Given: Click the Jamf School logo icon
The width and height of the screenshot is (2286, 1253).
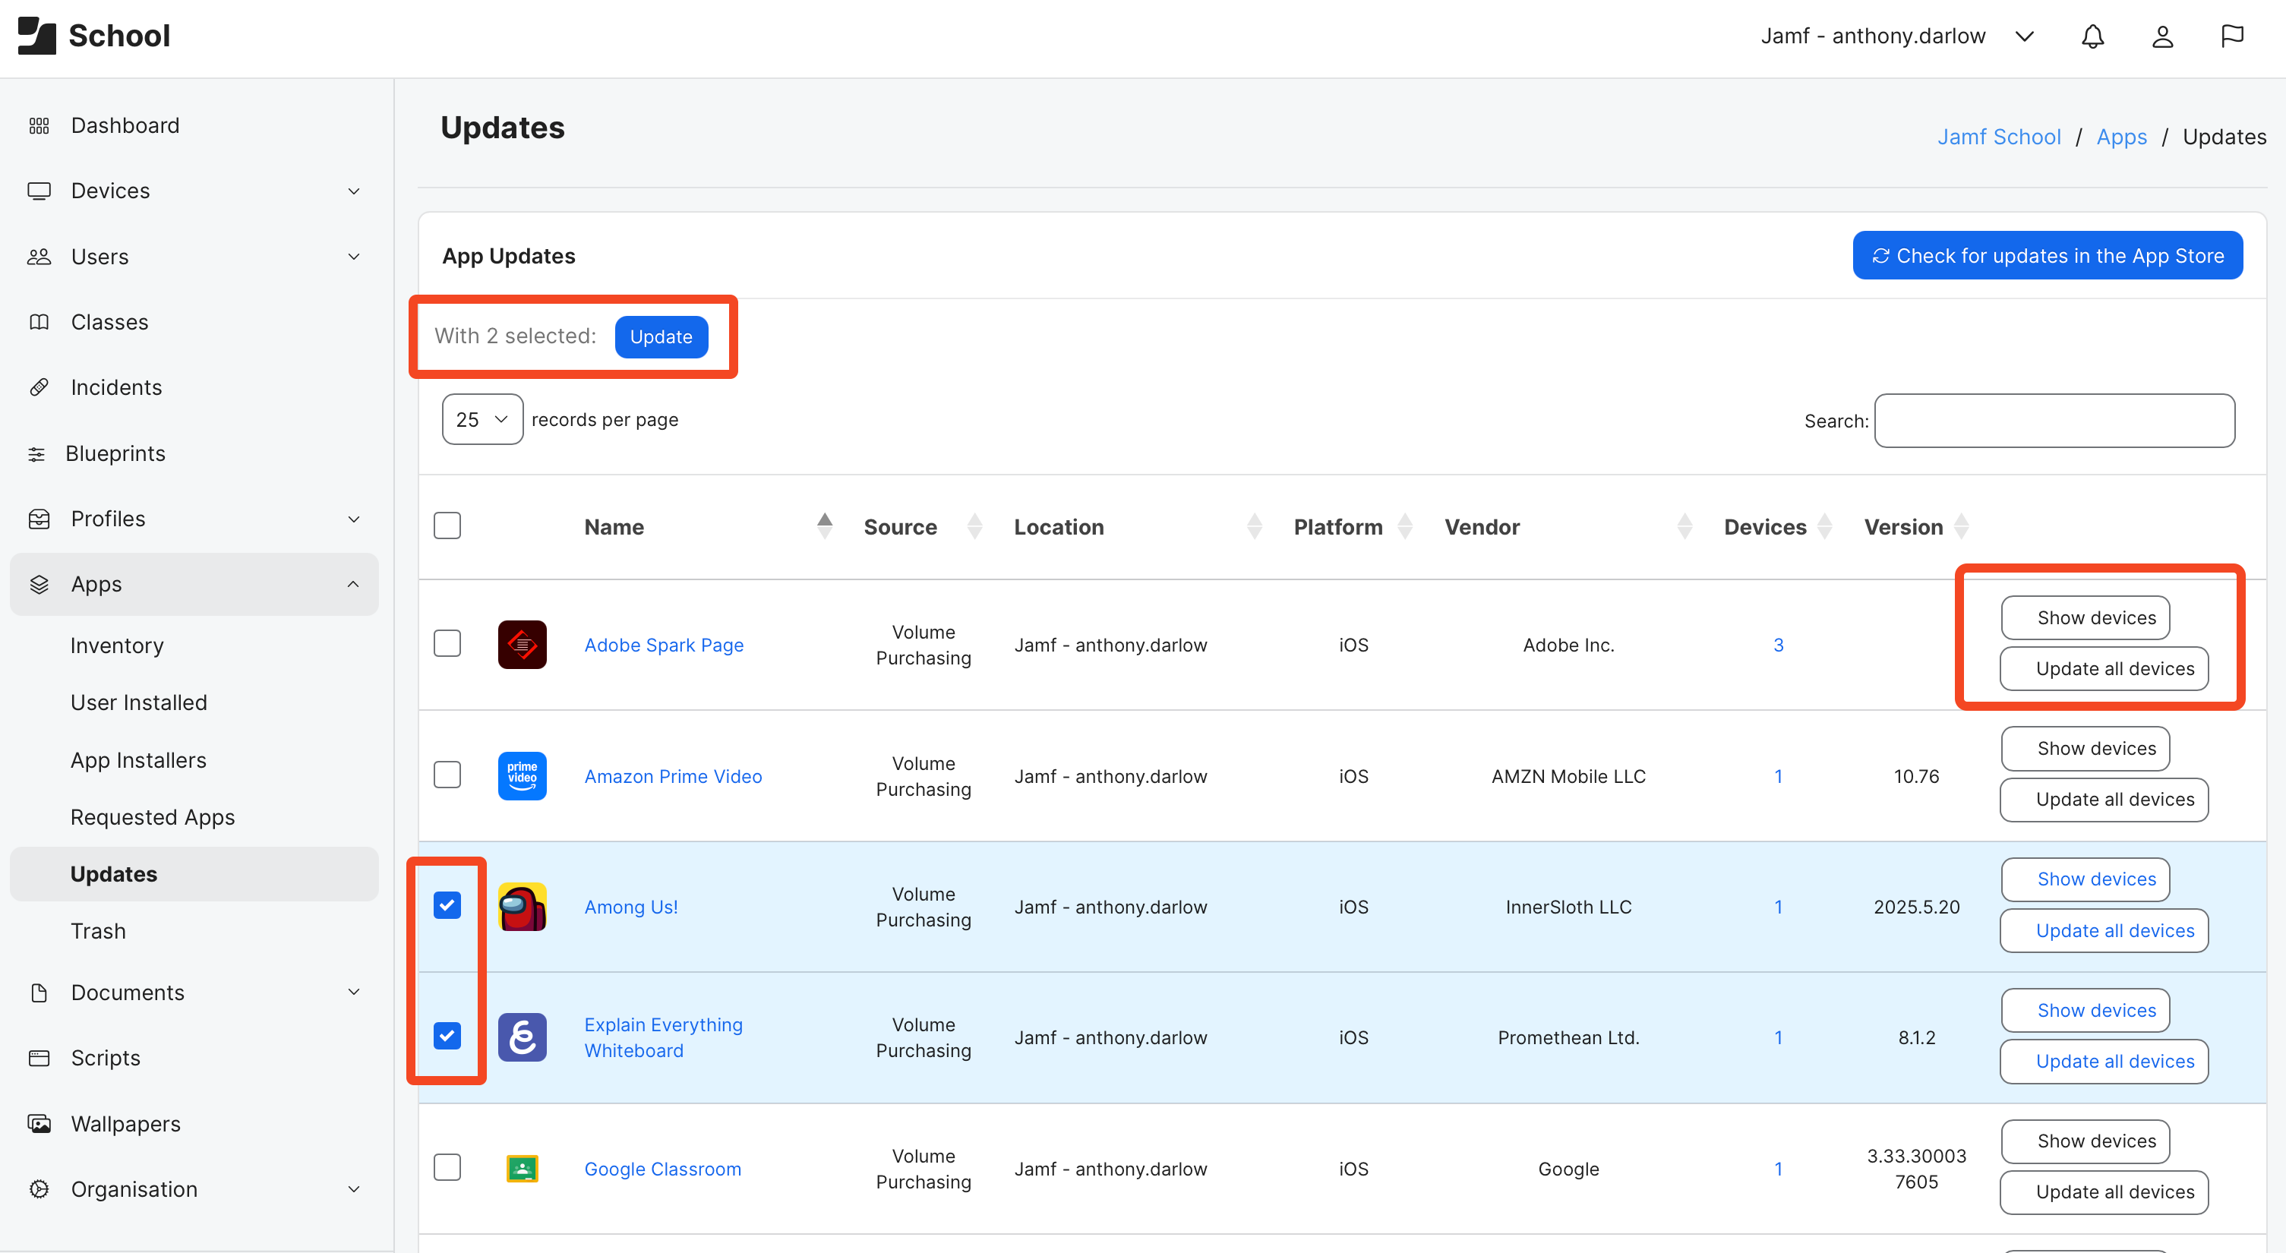Looking at the screenshot, I should pyautogui.click(x=36, y=36).
